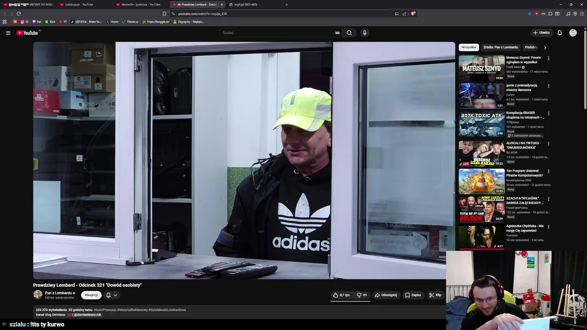This screenshot has width=587, height=330.
Task: Switch to the Mamm0n - Symbioza tab
Action: (141, 5)
